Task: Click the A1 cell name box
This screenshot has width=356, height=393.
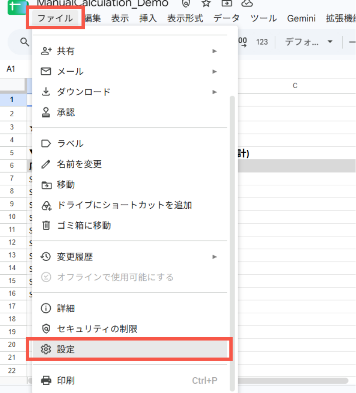Action: 11,69
